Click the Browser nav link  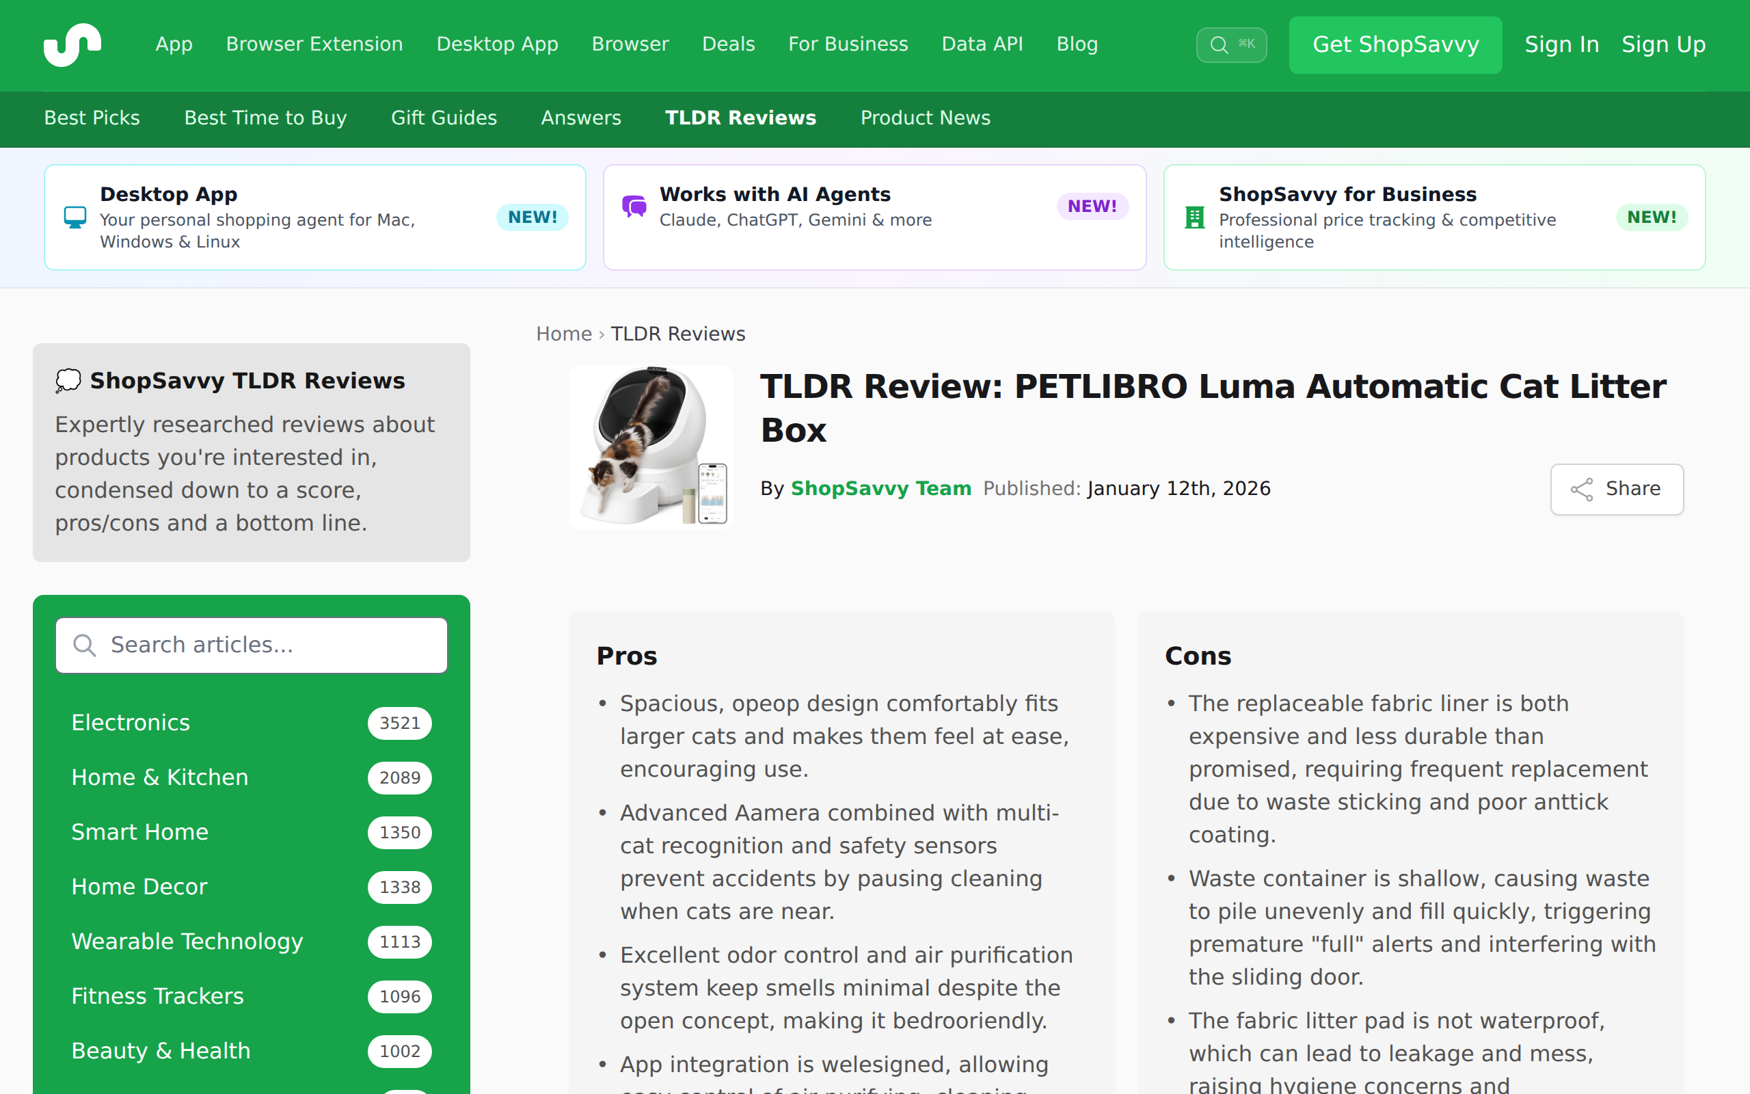[630, 44]
